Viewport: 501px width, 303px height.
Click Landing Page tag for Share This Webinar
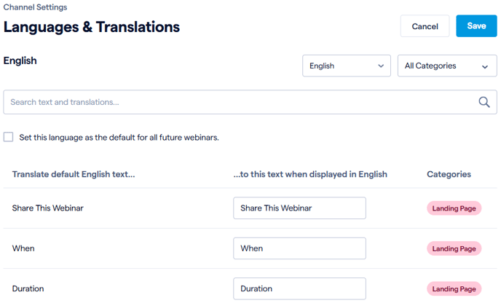pyautogui.click(x=454, y=208)
